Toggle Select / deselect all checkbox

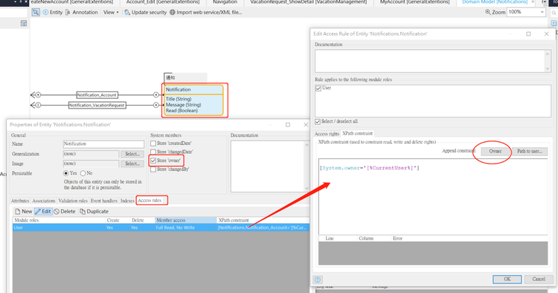pos(318,122)
